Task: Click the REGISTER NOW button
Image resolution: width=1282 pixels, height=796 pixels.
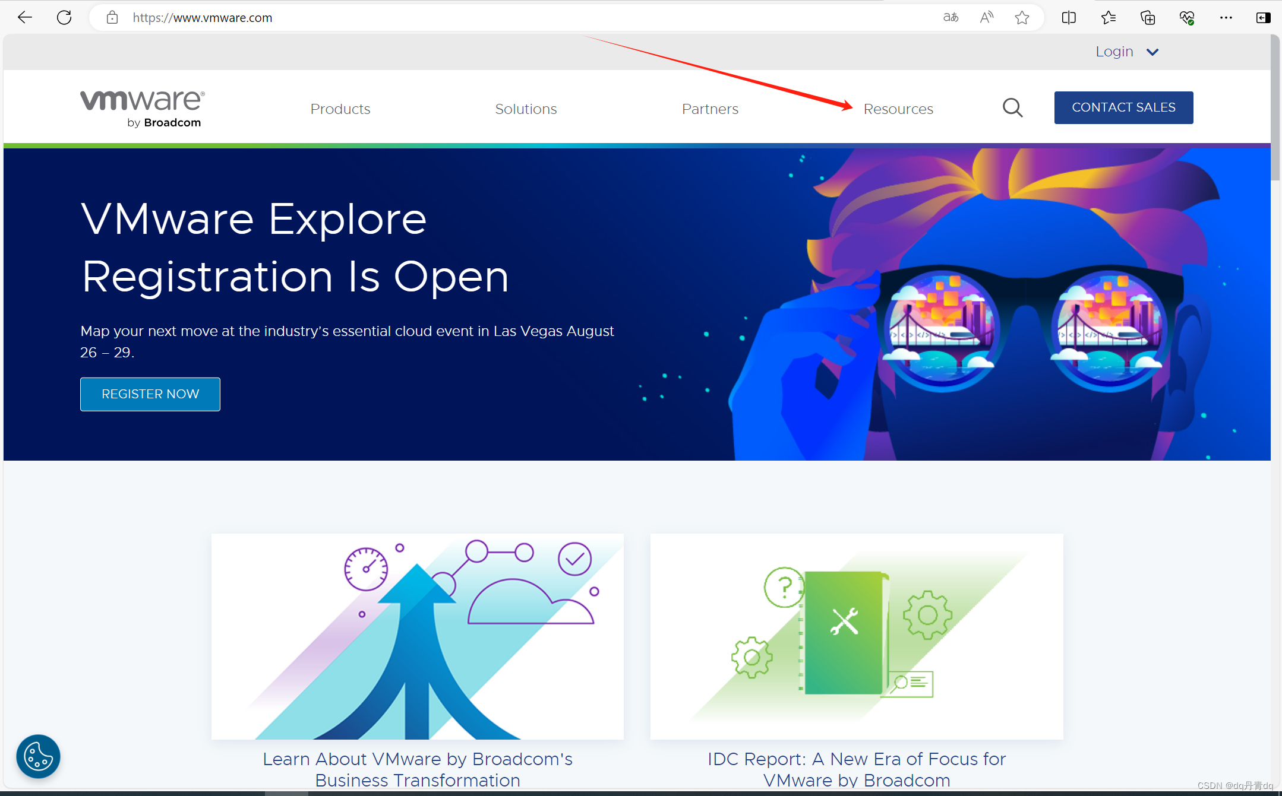Action: [150, 394]
